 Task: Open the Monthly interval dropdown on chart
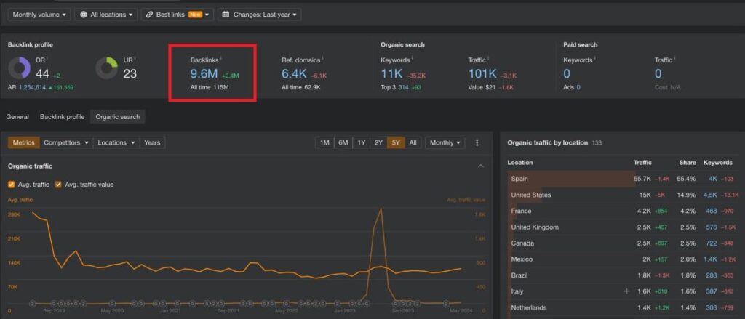click(x=445, y=143)
